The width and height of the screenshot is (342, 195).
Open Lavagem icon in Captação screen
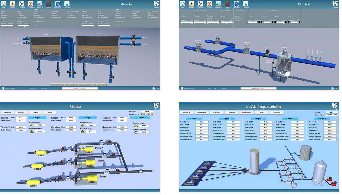coord(246,4)
